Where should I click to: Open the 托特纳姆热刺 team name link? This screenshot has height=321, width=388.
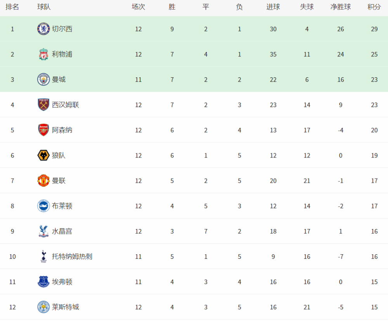click(72, 257)
